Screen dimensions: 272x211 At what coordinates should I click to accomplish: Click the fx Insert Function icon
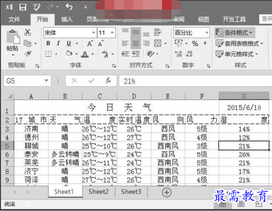click(108, 80)
